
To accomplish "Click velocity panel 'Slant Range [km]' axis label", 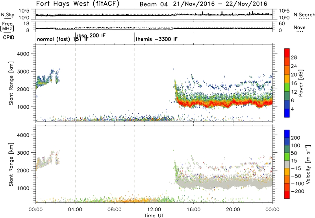I will (x=11, y=164).
